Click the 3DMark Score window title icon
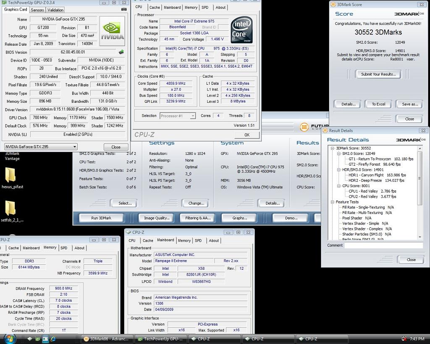The image size is (430, 344). [333, 4]
